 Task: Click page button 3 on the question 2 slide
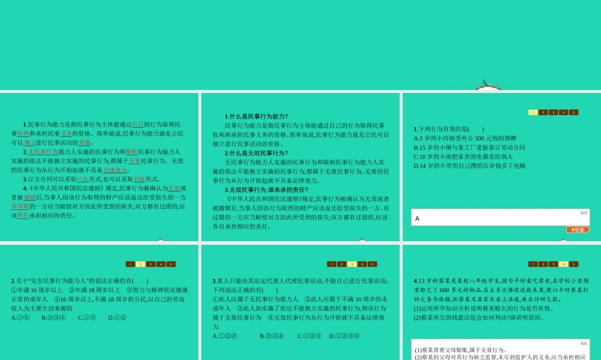[x=151, y=265]
